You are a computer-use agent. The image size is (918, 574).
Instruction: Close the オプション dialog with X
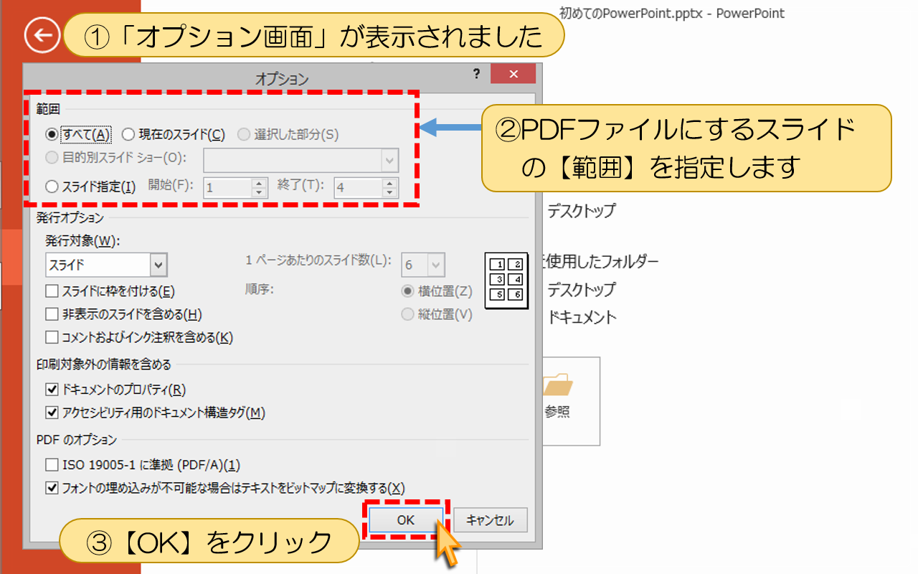coord(513,74)
